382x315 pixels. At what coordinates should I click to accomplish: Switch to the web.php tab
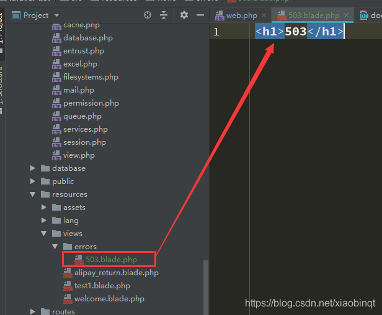tap(241, 16)
